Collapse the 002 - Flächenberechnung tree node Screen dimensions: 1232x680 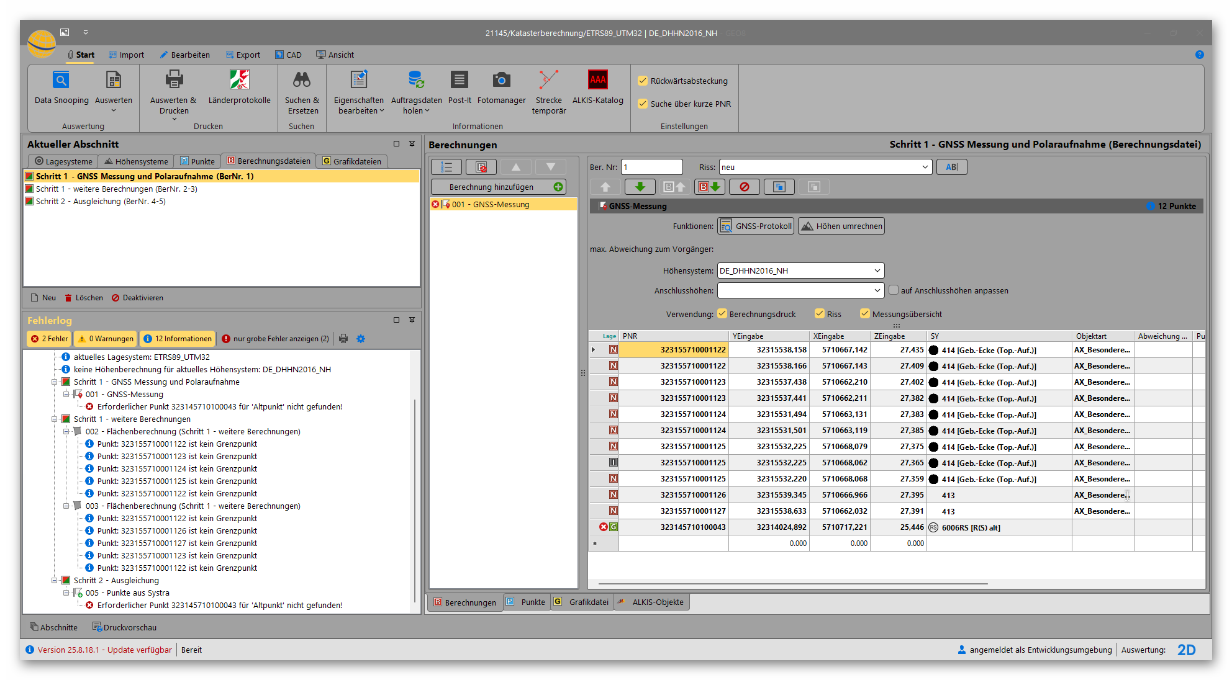pos(66,431)
